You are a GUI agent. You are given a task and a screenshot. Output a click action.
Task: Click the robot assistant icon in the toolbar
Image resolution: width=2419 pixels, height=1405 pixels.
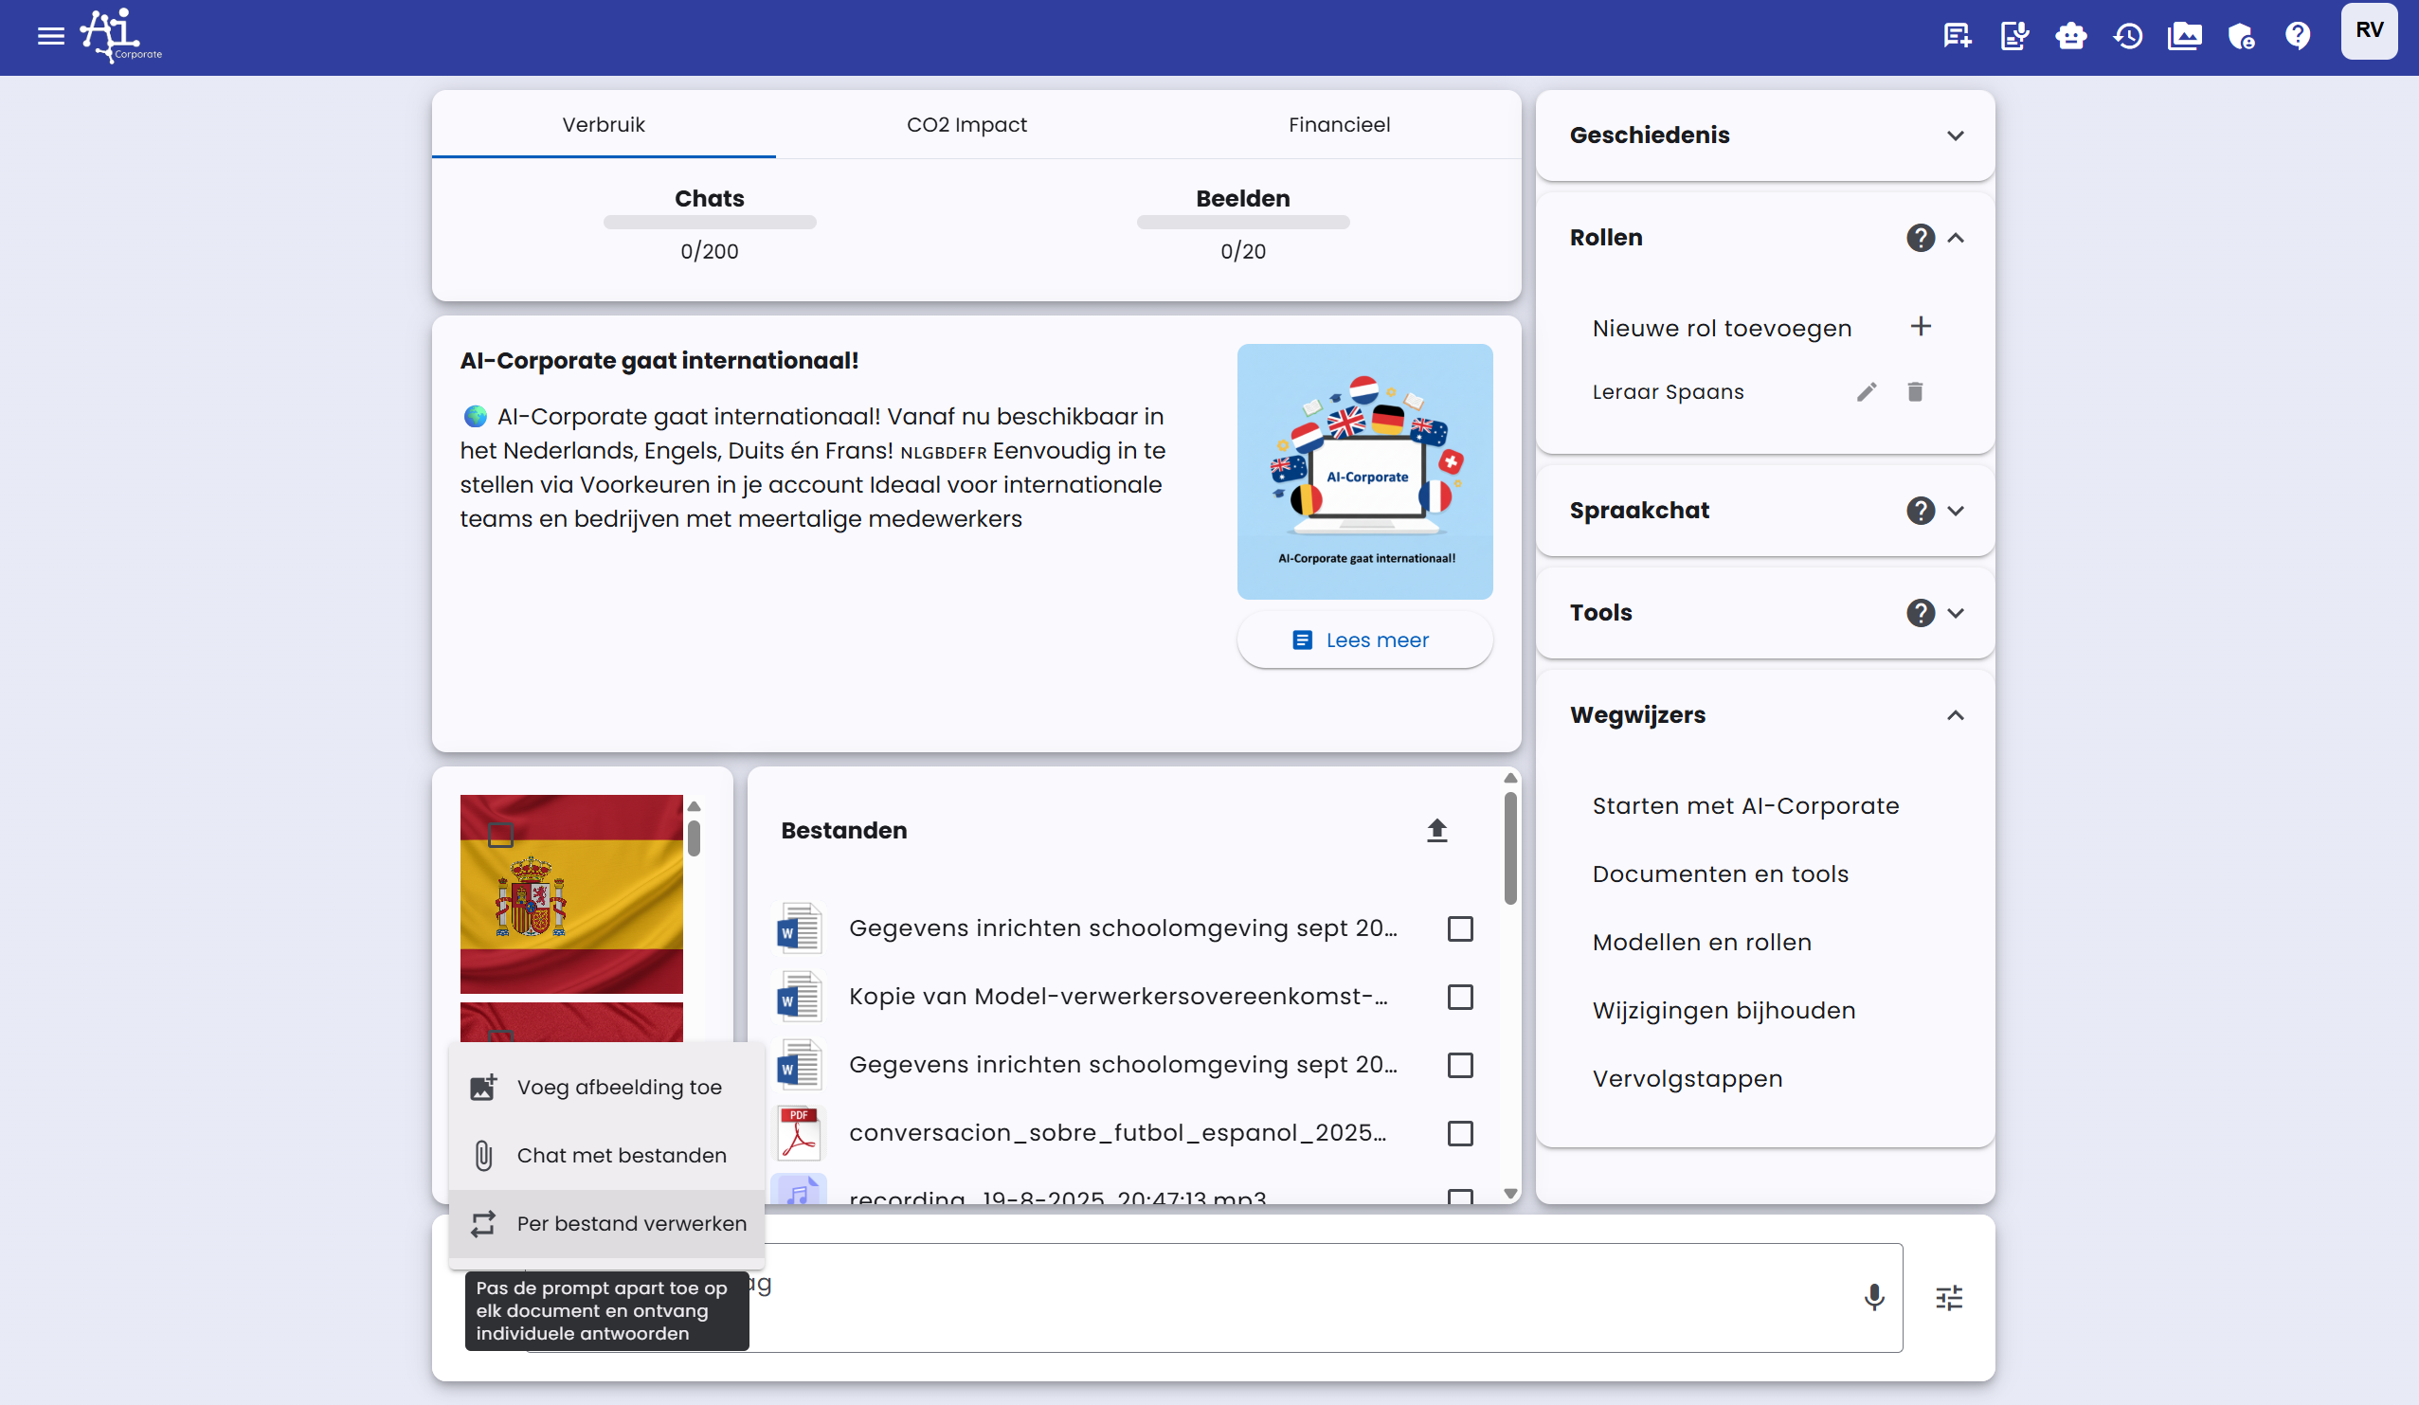pyautogui.click(x=2070, y=35)
